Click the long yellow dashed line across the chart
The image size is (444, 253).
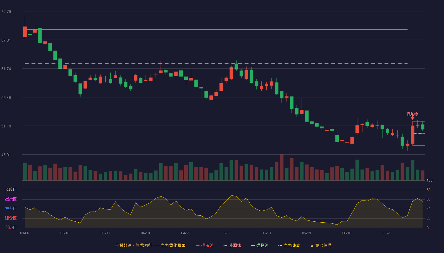[216, 64]
